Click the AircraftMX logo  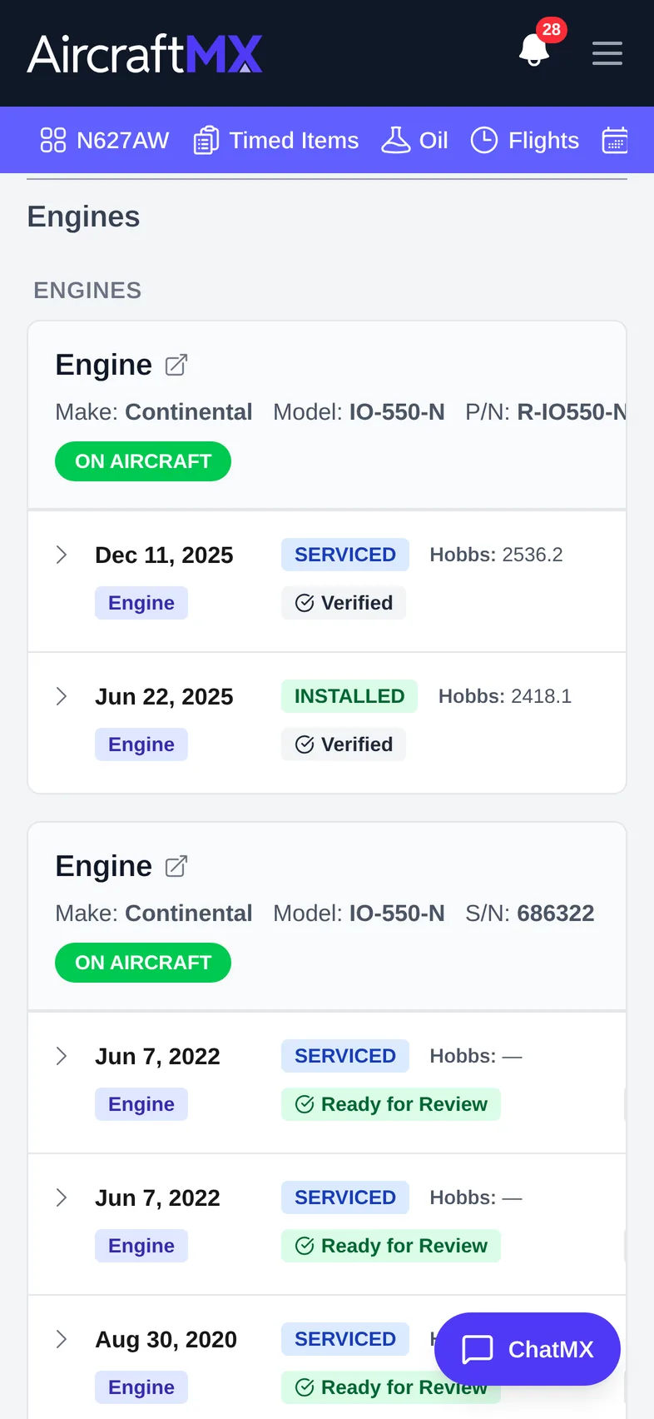pos(145,54)
